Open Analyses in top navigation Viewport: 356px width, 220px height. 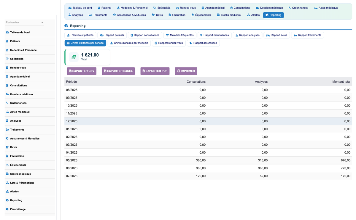[x=76, y=15]
